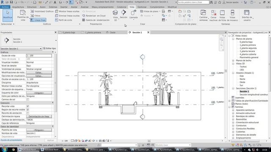Screen dimensions: 271x152
Task: Close the Sección 1 view tab
Action: 148,33
